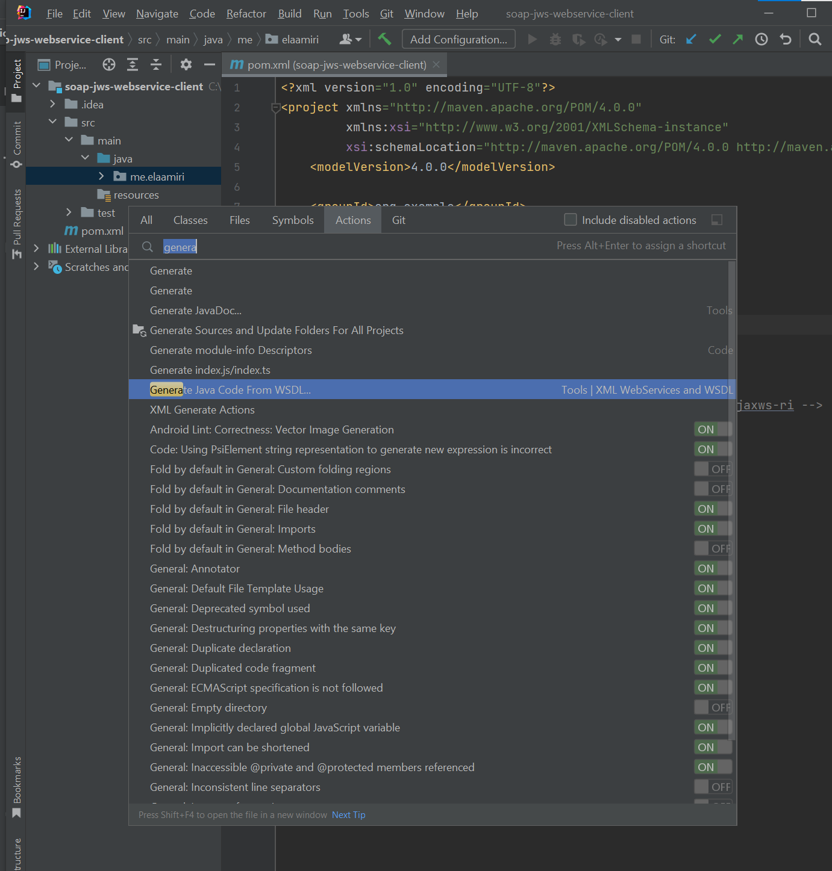Open the Project tool window sidebar button
Viewport: 832px width, 871px height.
[x=16, y=81]
